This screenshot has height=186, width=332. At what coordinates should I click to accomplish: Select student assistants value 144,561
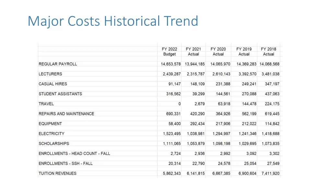click(223, 94)
